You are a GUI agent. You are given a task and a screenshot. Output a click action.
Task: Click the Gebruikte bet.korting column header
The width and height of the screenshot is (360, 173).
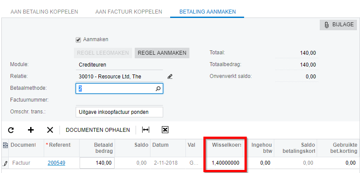tap(339, 148)
